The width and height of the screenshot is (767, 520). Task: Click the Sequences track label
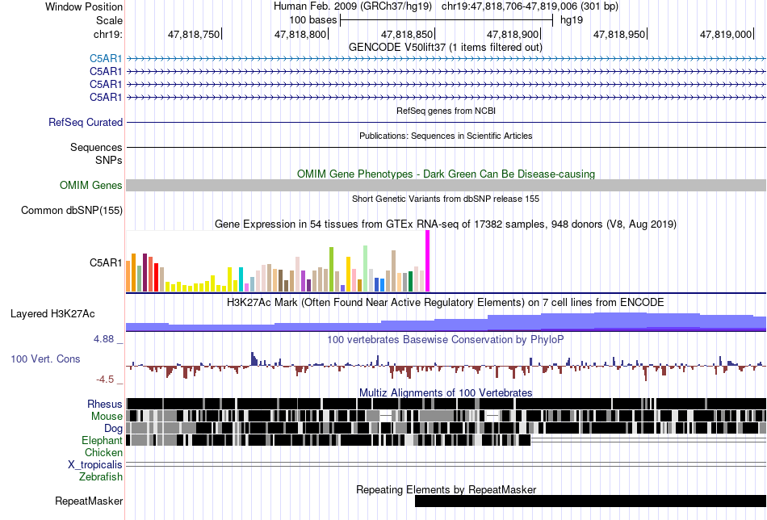[96, 147]
